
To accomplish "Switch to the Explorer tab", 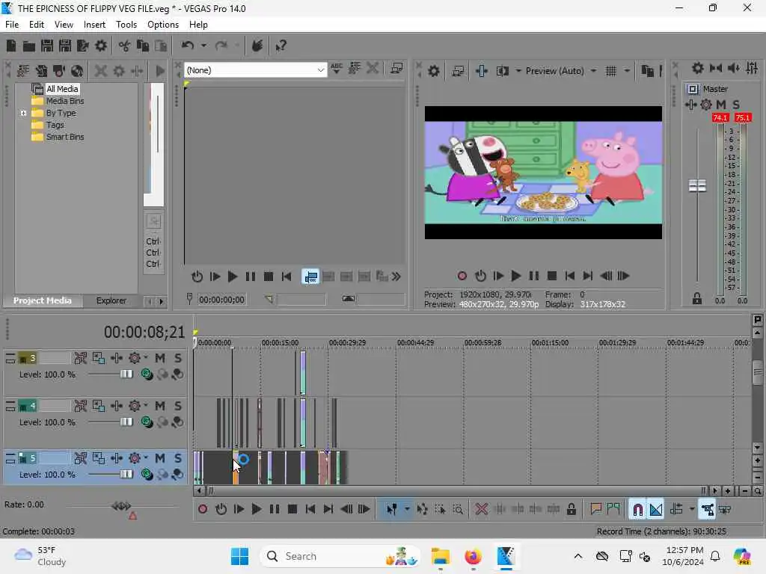I will pos(111,300).
